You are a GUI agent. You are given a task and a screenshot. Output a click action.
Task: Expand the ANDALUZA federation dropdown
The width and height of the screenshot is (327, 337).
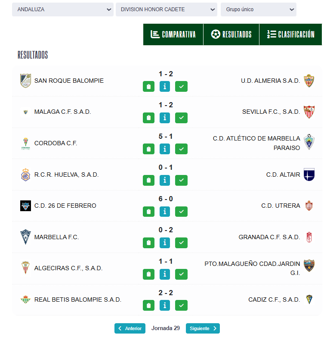pos(62,9)
